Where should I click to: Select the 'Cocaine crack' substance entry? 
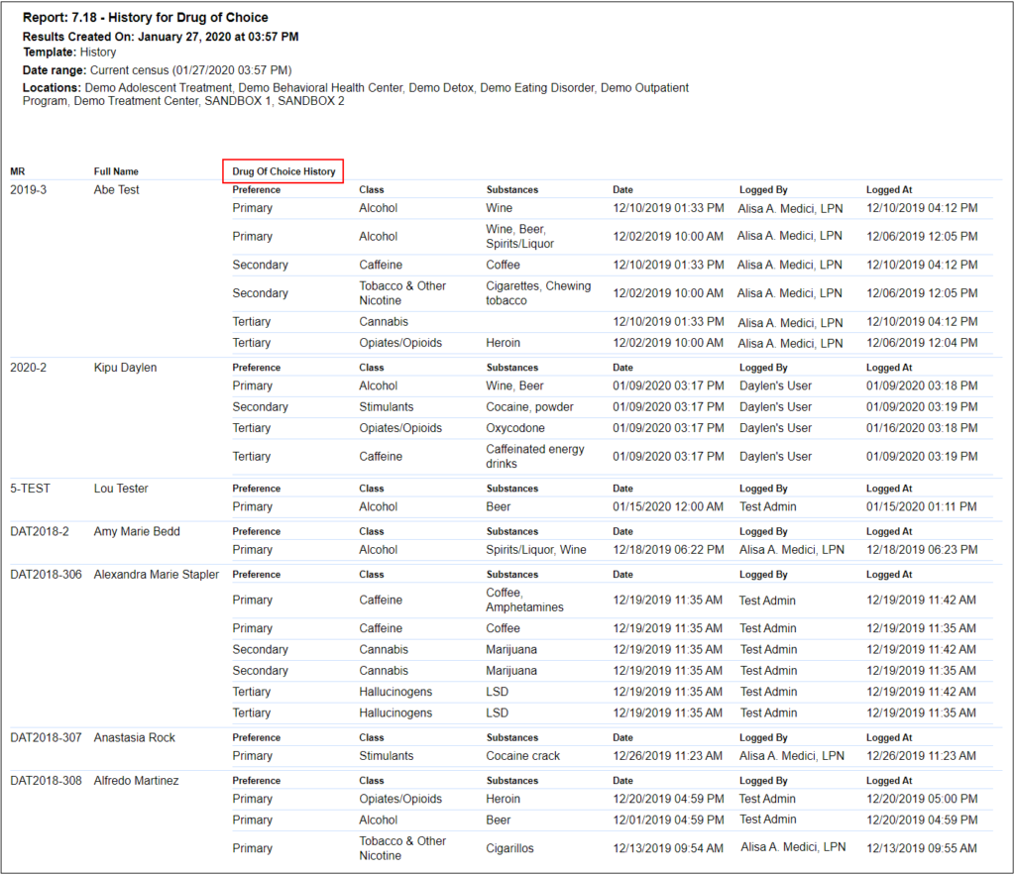(x=522, y=756)
